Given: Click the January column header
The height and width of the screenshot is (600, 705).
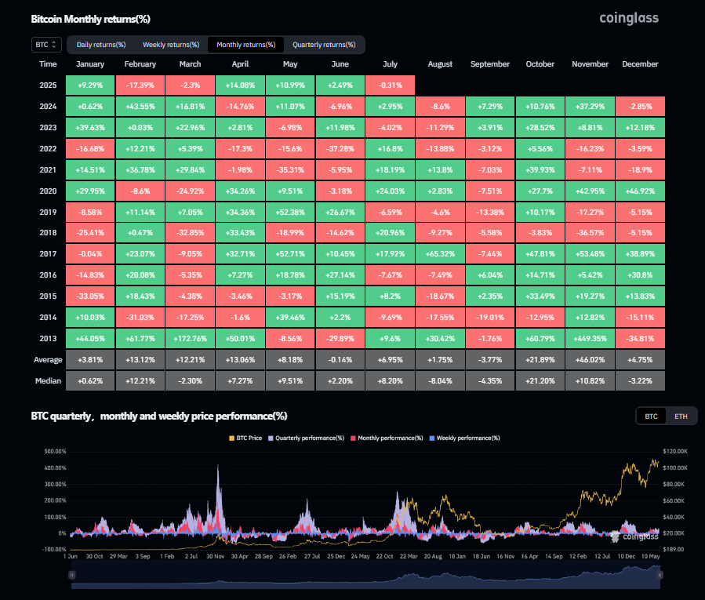Looking at the screenshot, I should (x=90, y=64).
